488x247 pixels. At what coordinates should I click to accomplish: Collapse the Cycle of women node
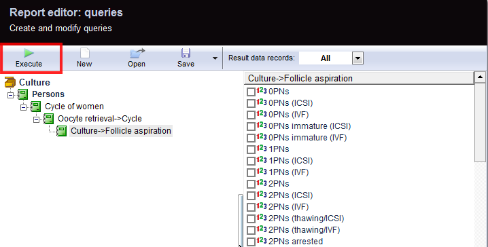tap(23, 107)
